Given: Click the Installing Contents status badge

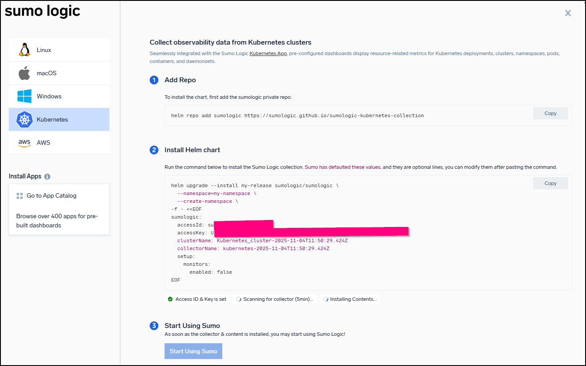Looking at the screenshot, I should (350, 299).
